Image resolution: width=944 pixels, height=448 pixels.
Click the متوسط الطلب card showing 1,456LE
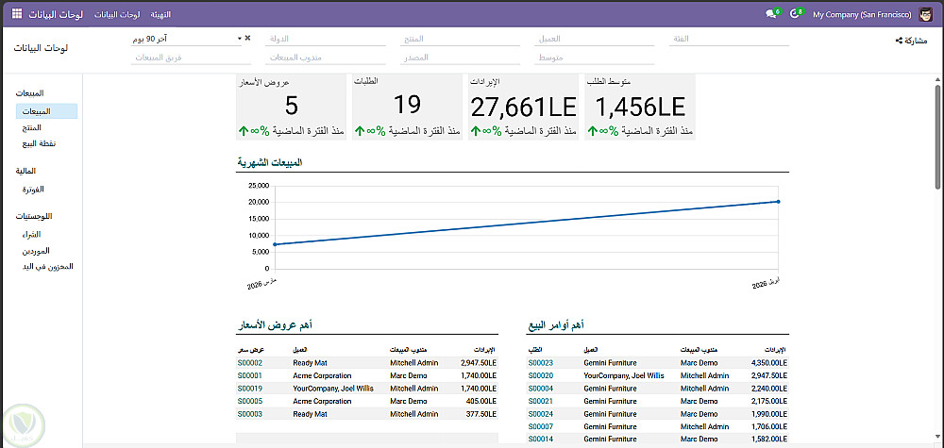(640, 107)
